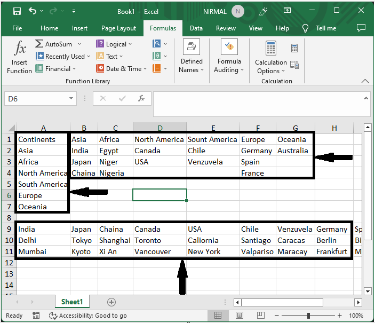Switch to Page Layout tab
Screen dimensions: 375x323
(118, 28)
